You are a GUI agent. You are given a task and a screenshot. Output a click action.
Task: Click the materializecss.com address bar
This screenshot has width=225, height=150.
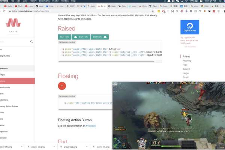pyautogui.click(x=80, y=11)
